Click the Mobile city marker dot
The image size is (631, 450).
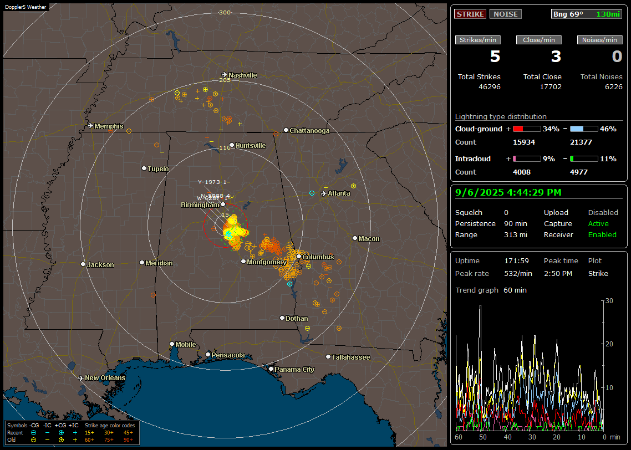point(172,344)
